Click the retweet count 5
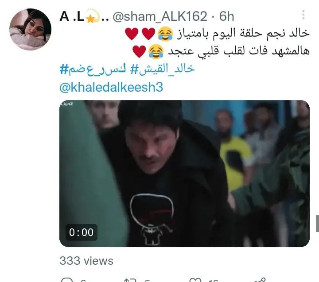This screenshot has width=319, height=282. [x=147, y=280]
